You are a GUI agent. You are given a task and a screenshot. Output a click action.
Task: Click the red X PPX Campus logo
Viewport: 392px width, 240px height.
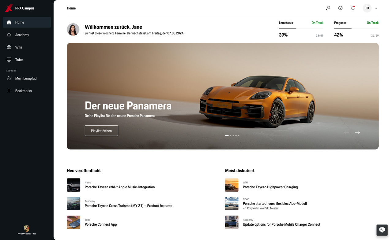click(9, 8)
